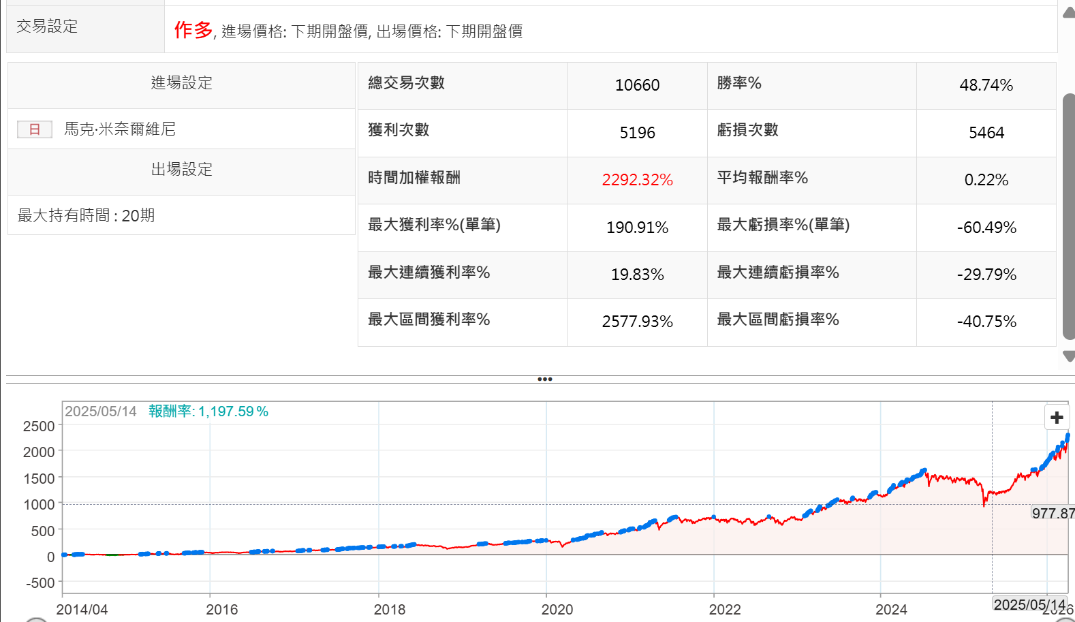Click the 2020 label on the time axis
Screen dimensions: 1075x622
(x=557, y=610)
